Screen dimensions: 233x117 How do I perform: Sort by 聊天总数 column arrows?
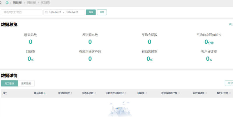[x=45, y=93]
